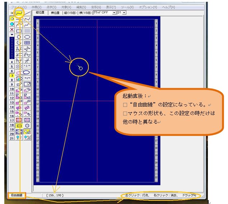Viewport: 228px width, 204px height.
Task: Select the アイウ text tool
Action: tap(27, 77)
